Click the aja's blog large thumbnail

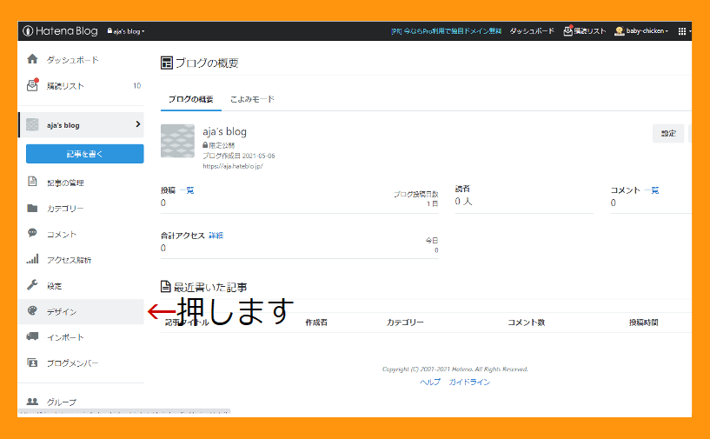tap(177, 141)
